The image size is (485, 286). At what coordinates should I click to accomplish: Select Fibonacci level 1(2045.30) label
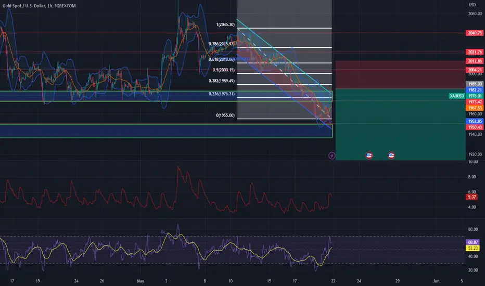225,24
